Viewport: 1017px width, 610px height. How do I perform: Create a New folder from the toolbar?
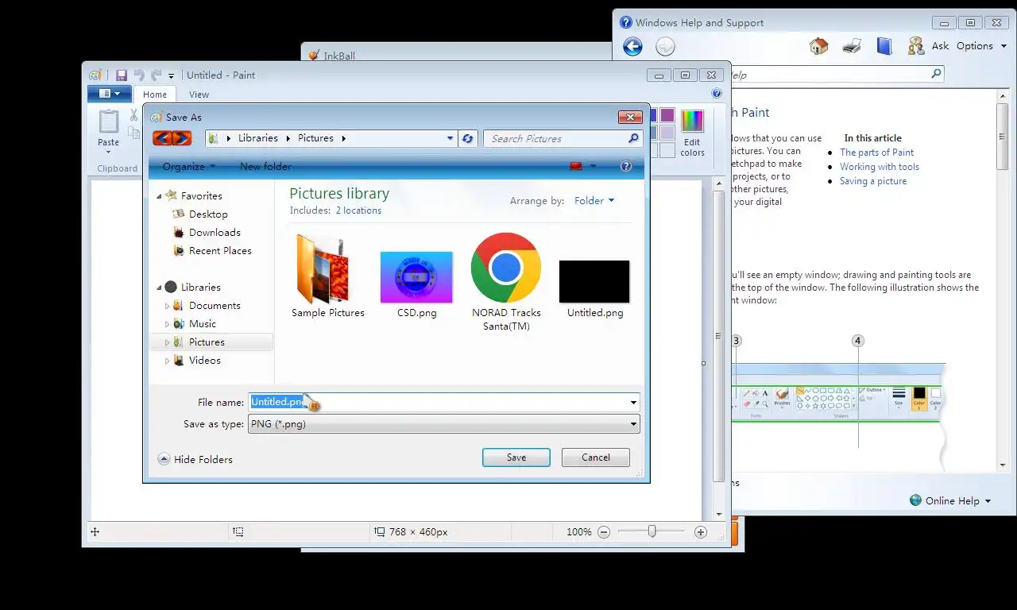pyautogui.click(x=265, y=167)
